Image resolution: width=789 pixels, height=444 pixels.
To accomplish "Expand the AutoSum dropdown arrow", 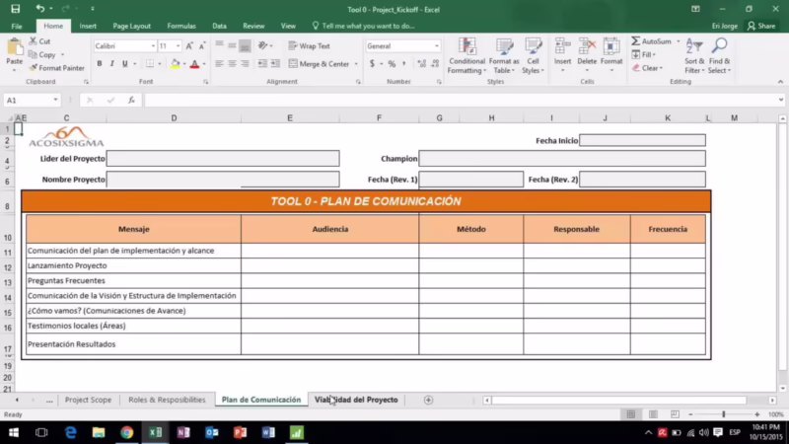I will point(678,41).
